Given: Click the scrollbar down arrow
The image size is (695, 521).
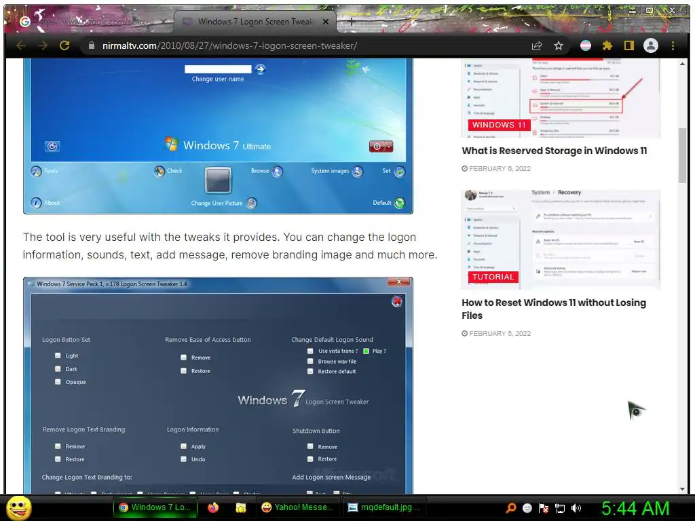Looking at the screenshot, I should (x=682, y=488).
